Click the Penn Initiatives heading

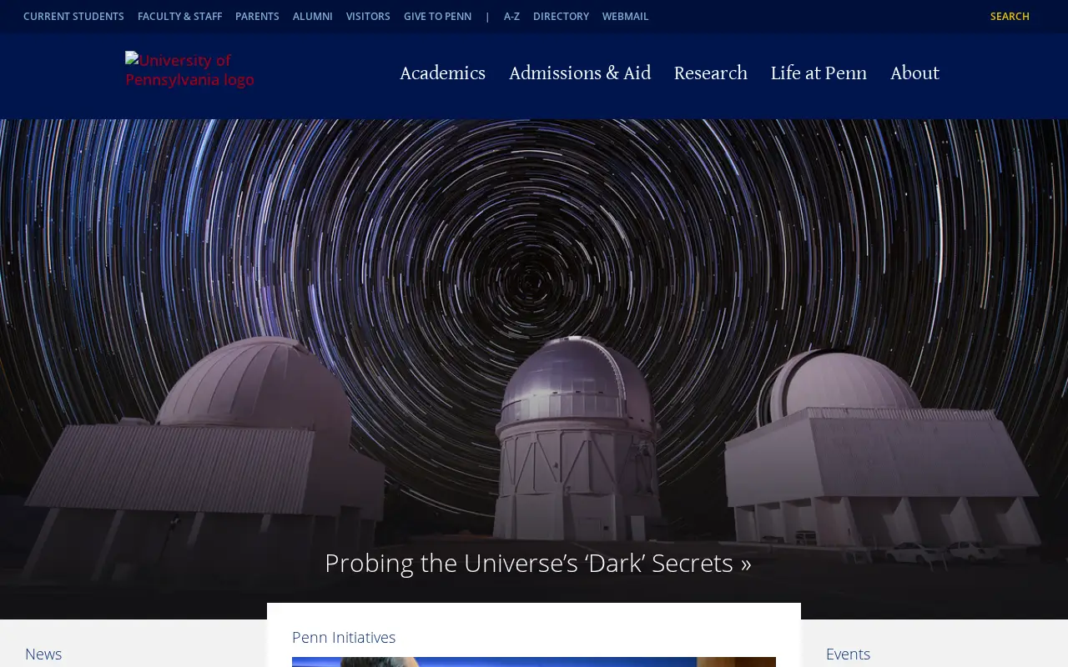pos(344,637)
